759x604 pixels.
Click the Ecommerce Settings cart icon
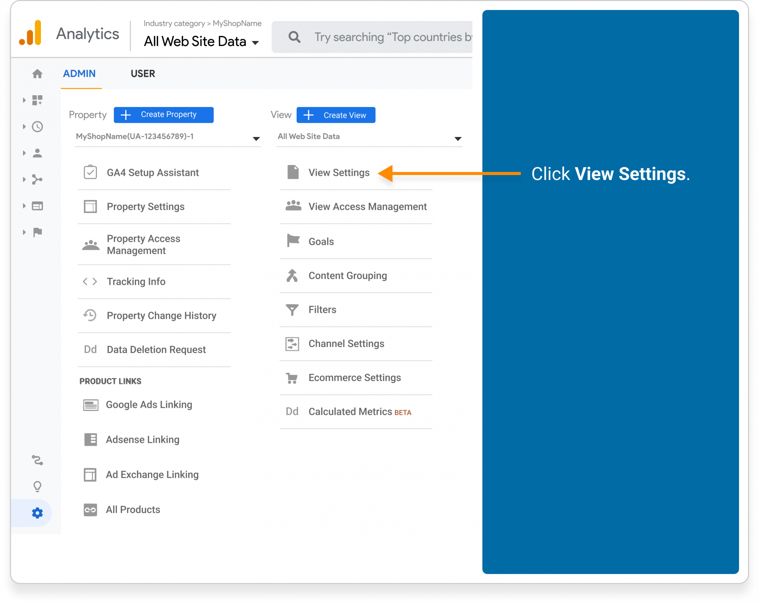click(x=292, y=378)
